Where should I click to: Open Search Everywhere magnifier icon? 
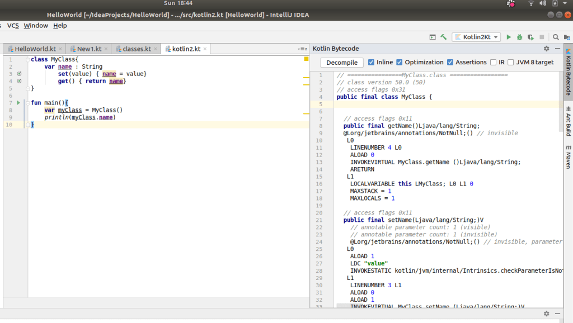[x=556, y=37]
